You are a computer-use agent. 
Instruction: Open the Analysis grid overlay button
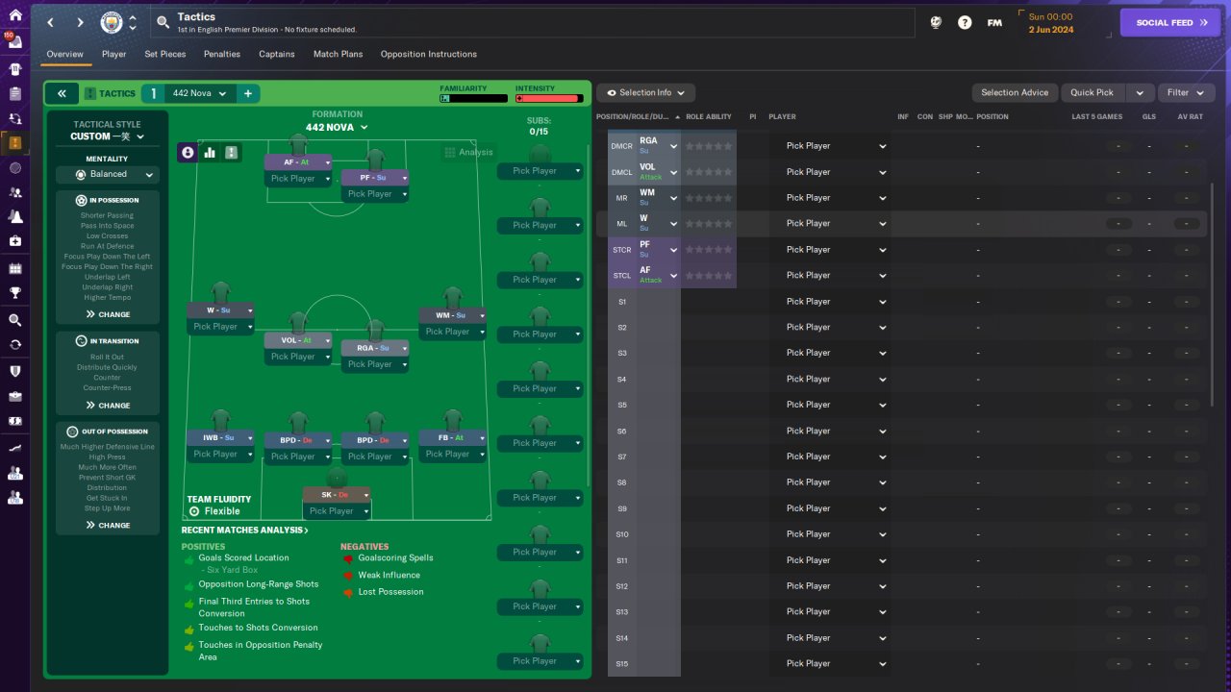(x=468, y=152)
